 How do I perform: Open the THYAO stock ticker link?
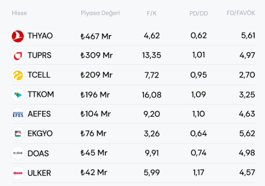40,36
